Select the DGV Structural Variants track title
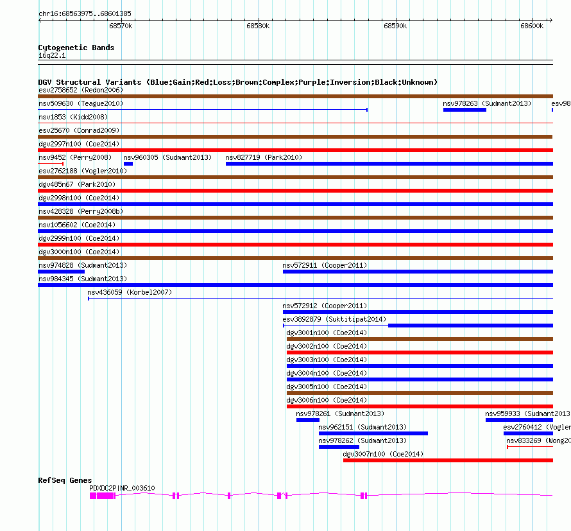The image size is (571, 531). tap(238, 82)
